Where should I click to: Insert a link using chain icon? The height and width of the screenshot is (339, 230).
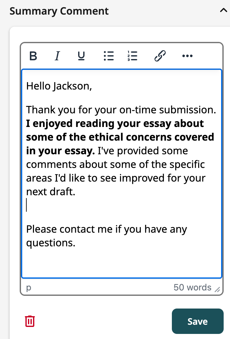coord(160,56)
